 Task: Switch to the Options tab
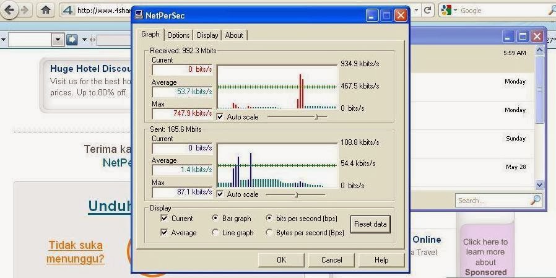[178, 35]
